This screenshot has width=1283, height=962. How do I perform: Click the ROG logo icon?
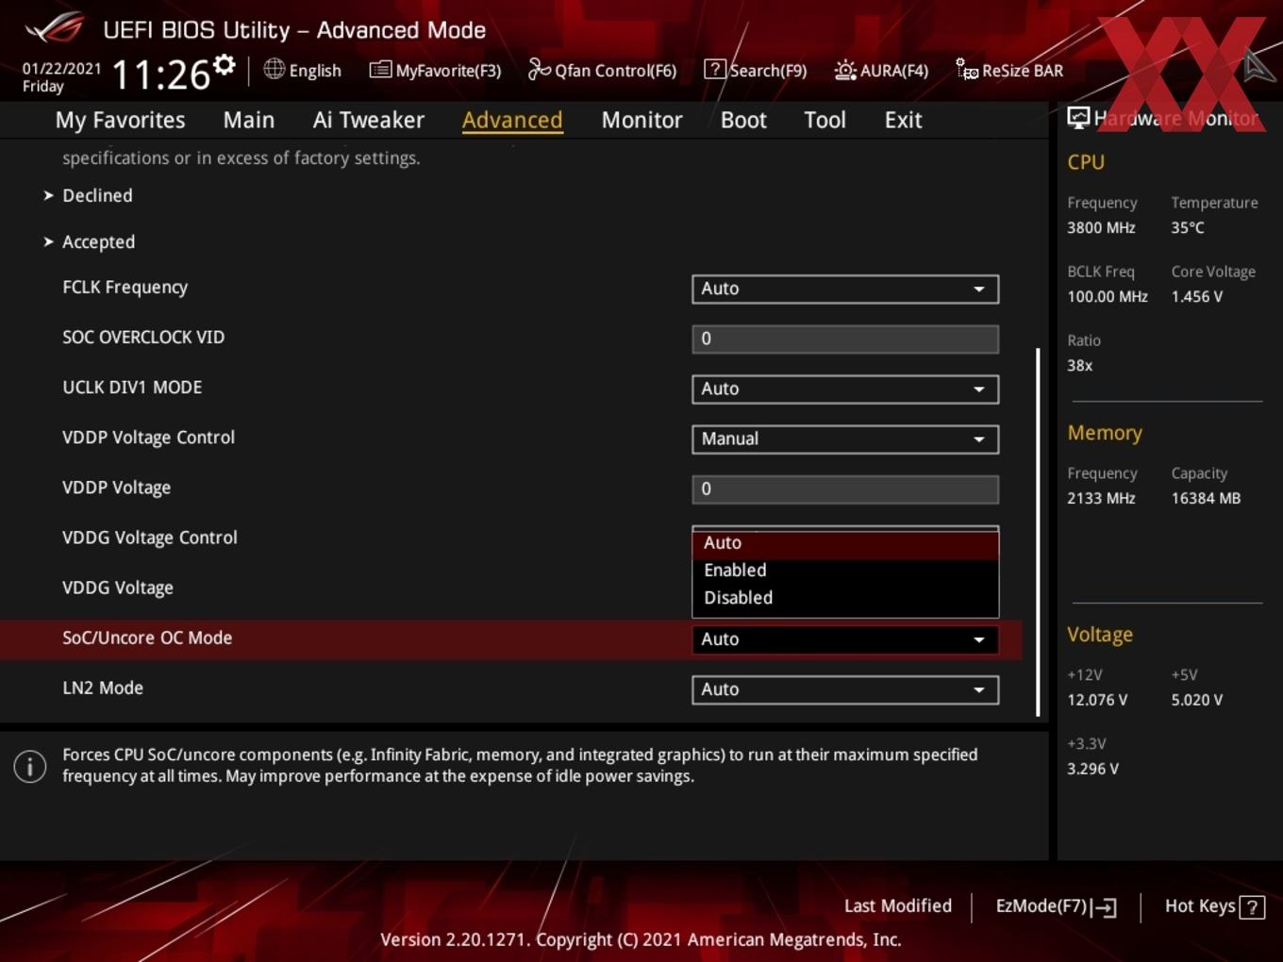[54, 28]
